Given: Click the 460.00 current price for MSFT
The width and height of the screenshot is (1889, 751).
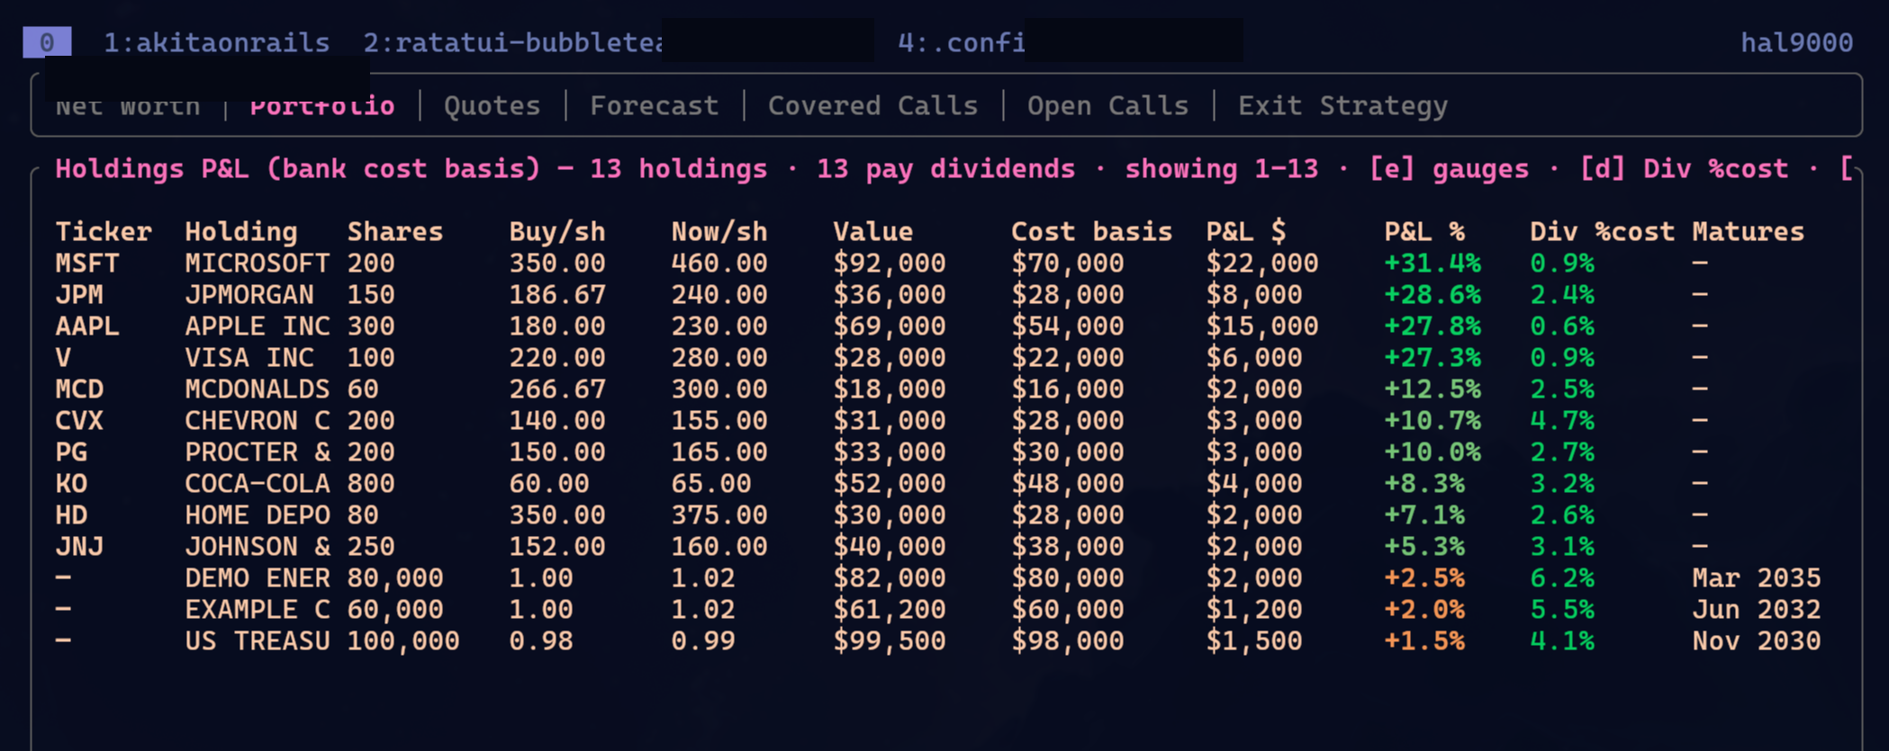Looking at the screenshot, I should coord(719,264).
